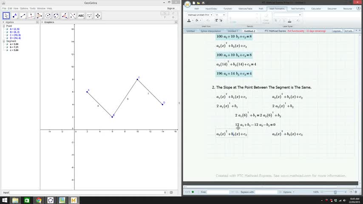Open the Tools menu in GeoGebra

[x=32, y=8]
